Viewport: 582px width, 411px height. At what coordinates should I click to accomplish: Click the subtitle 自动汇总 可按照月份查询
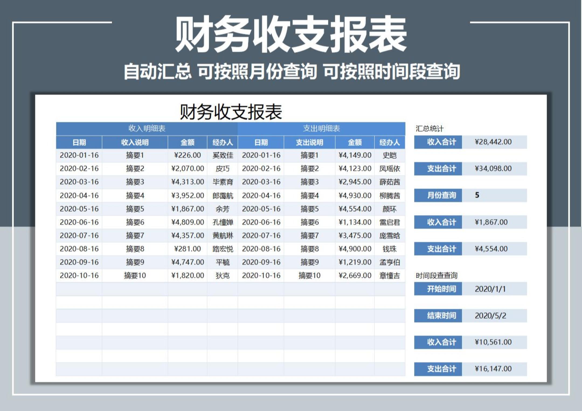[x=220, y=72]
